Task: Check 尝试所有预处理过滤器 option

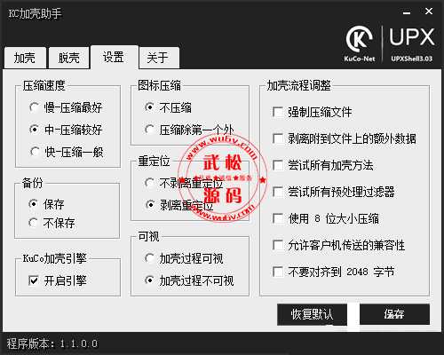Action: [334, 192]
